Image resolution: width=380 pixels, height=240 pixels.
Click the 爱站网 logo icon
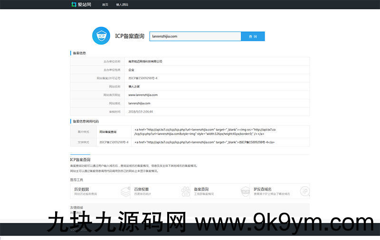(74, 5)
